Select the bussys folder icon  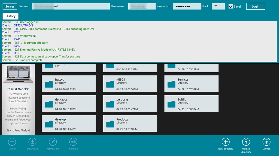49,84
